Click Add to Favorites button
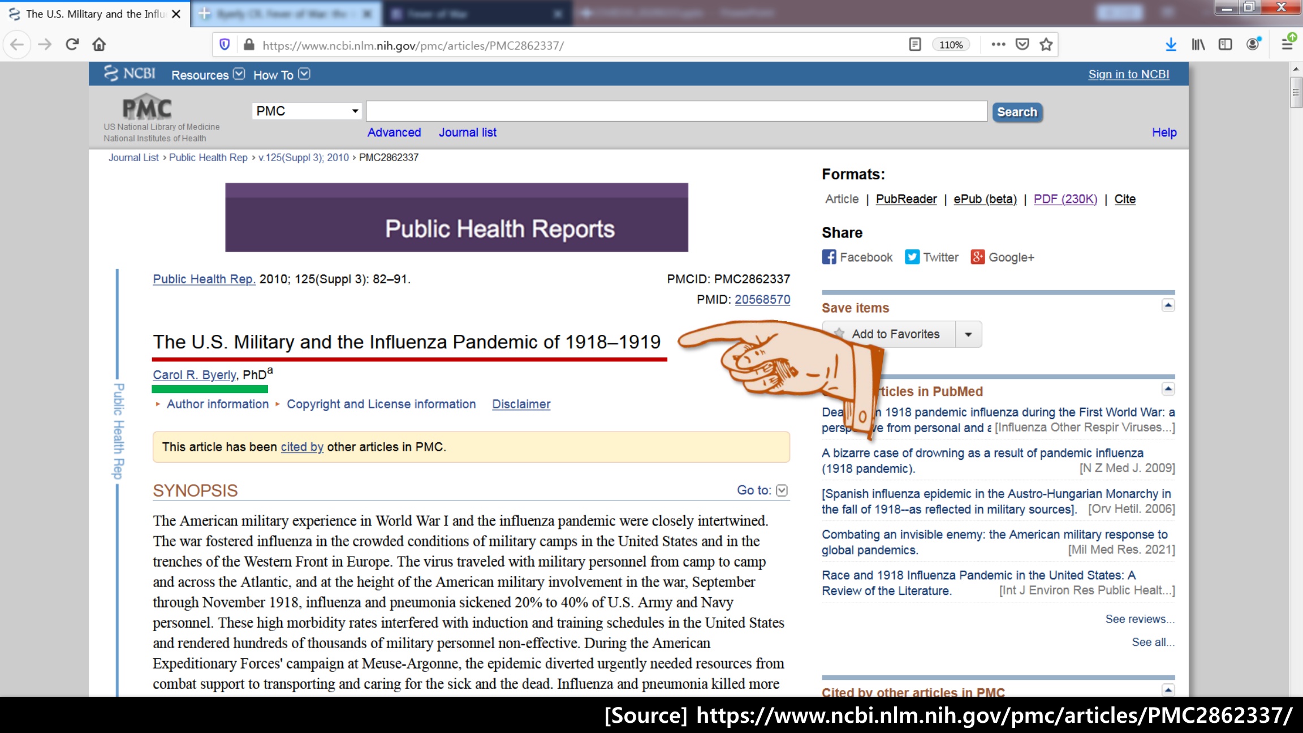The image size is (1303, 733). (890, 334)
